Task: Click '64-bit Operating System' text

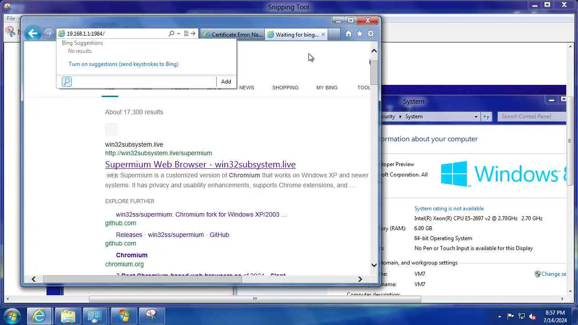Action: (x=443, y=238)
